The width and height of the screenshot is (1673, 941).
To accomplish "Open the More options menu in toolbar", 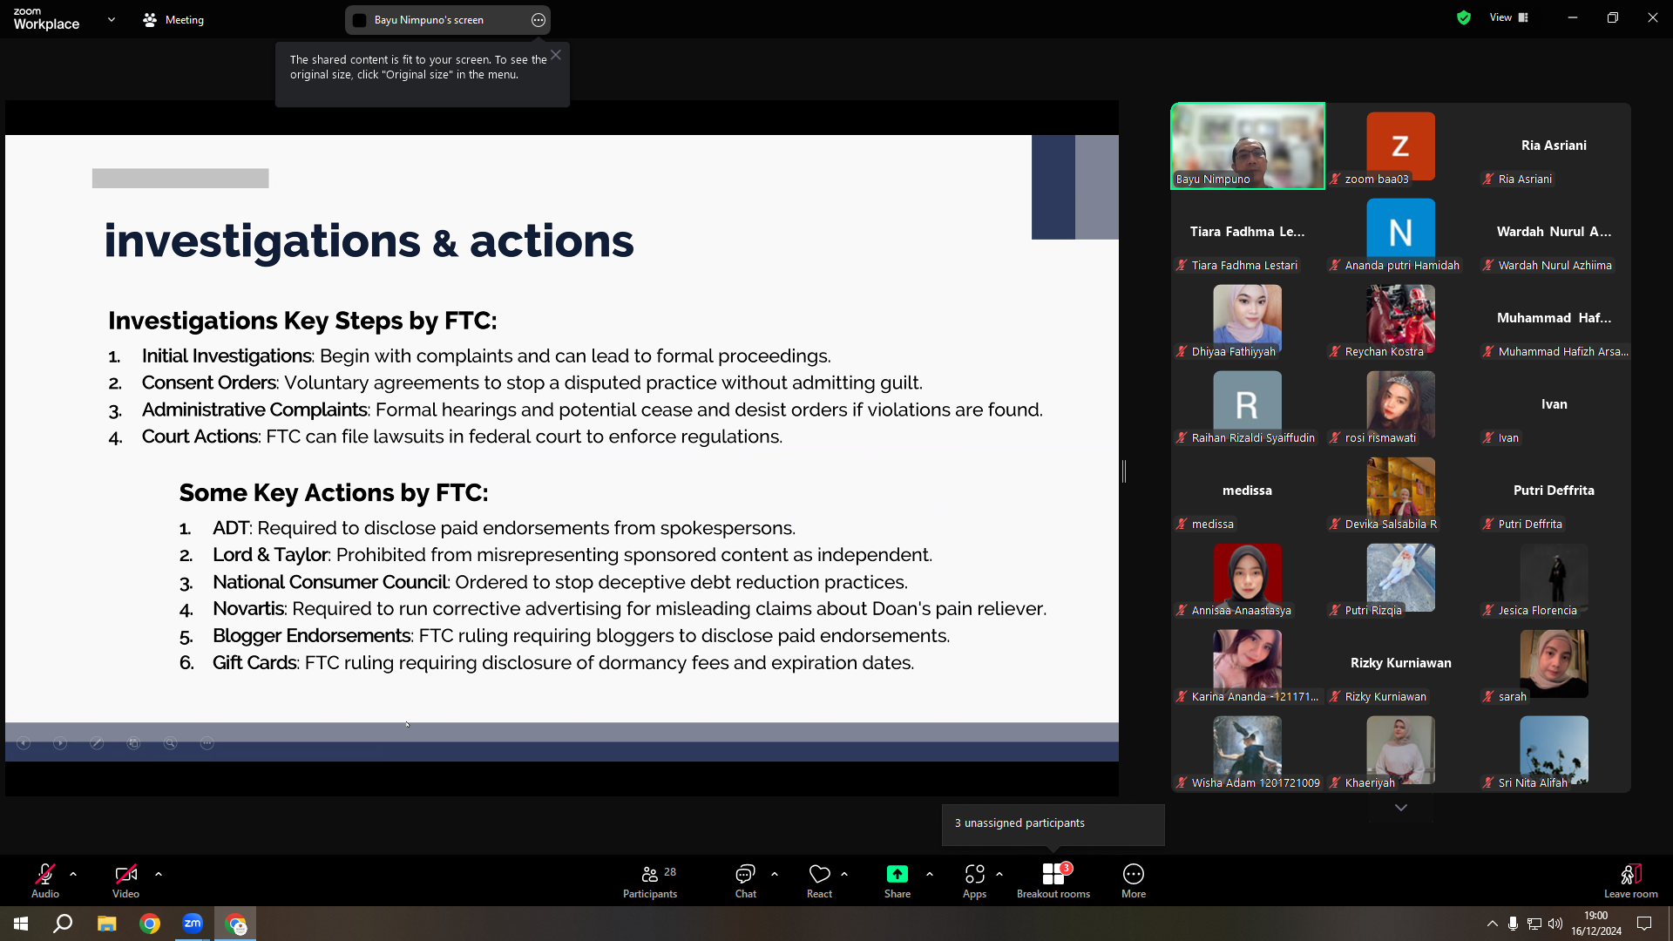I will pyautogui.click(x=1134, y=880).
